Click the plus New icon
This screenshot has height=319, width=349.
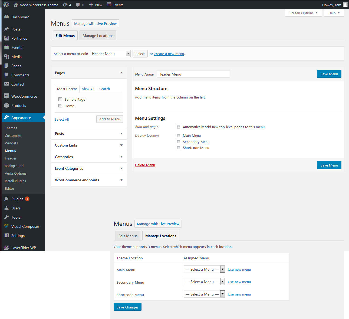[91, 5]
